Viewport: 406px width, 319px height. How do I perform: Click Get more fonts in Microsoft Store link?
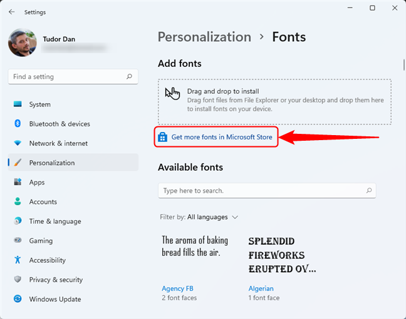[x=222, y=137]
